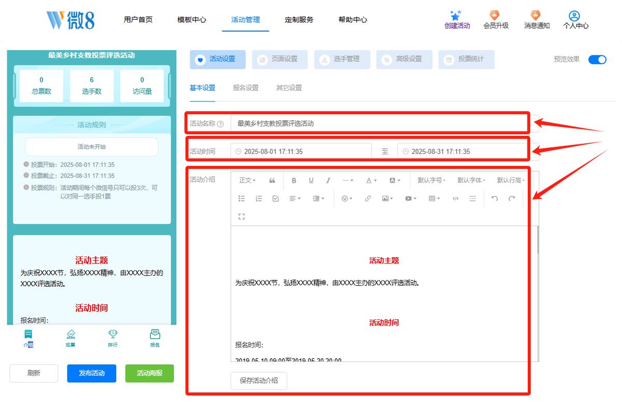Open the background highlight color picker
622x408 pixels.
click(x=394, y=180)
